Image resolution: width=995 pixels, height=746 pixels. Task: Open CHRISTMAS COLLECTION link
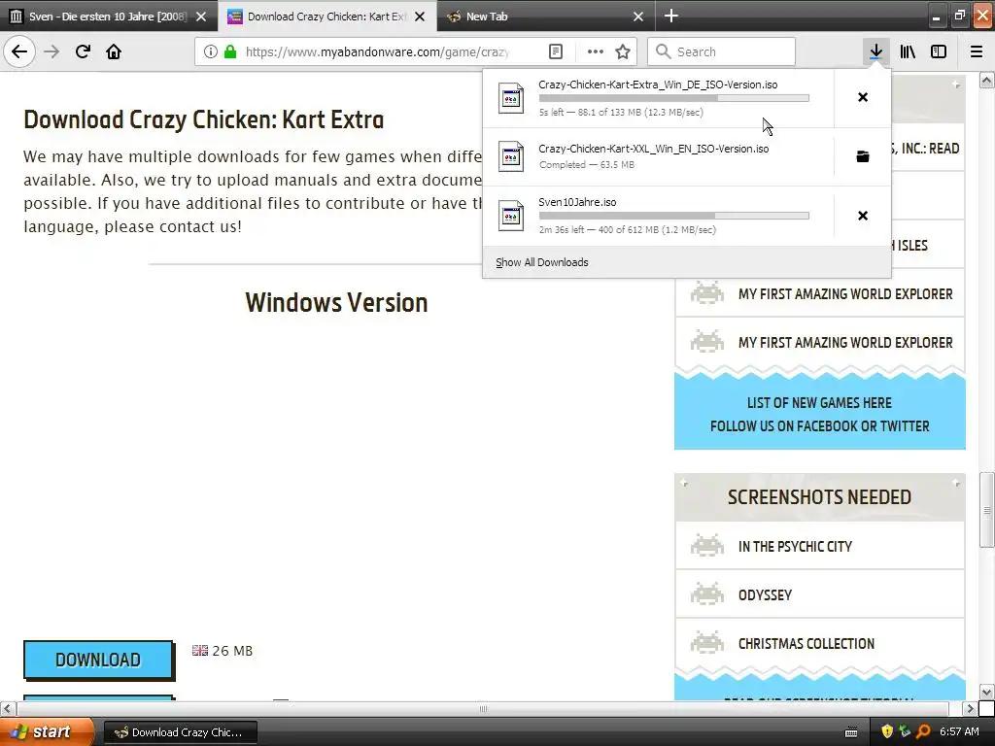tap(806, 643)
